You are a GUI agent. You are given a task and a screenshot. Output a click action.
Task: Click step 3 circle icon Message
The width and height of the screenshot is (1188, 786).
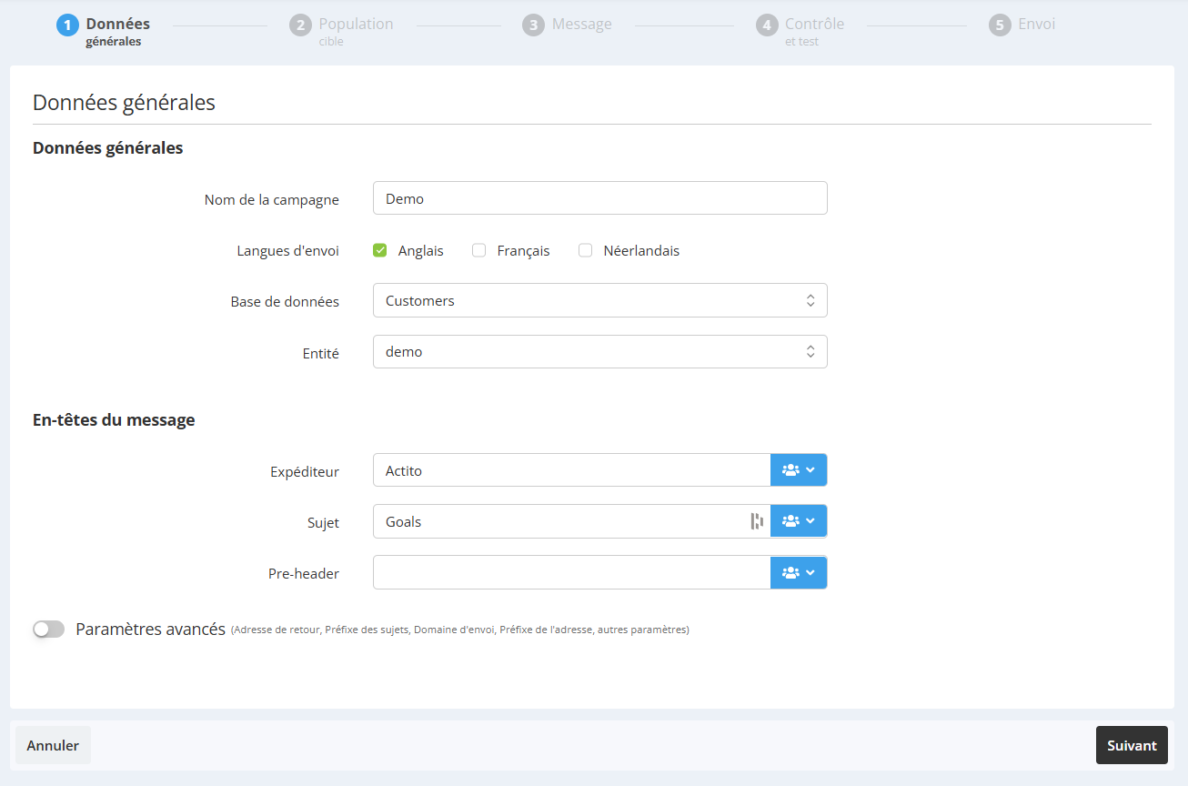tap(533, 25)
